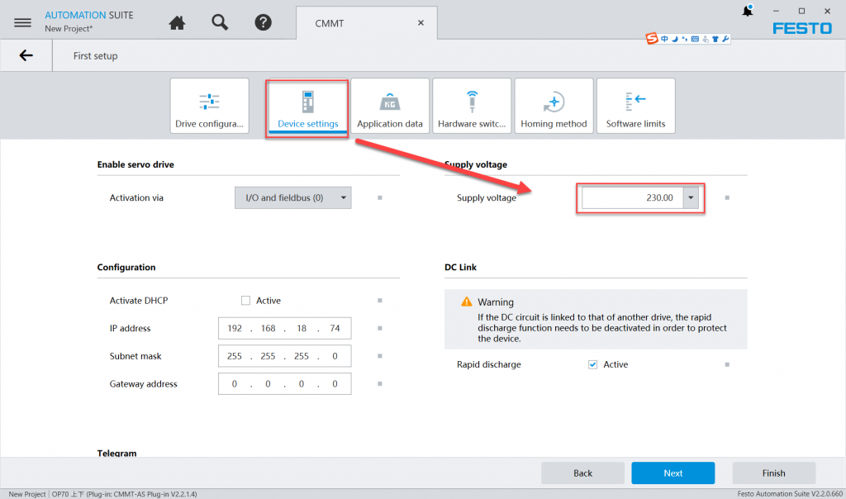Click the input method shirt skin icon

click(715, 39)
